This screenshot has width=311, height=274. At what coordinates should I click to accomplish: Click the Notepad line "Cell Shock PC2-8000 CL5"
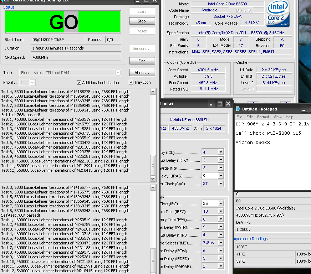pyautogui.click(x=268, y=133)
